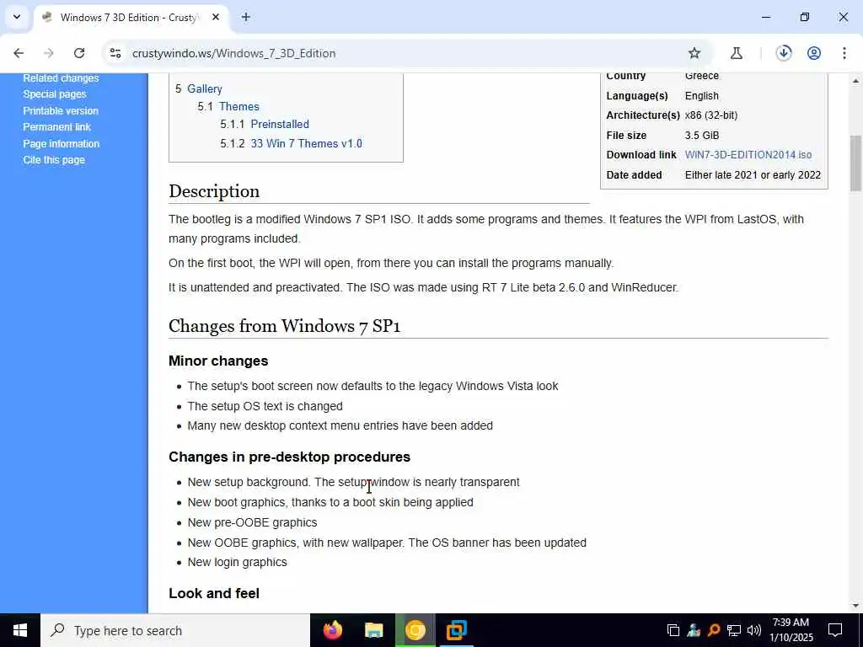The image size is (863, 647).
Task: Open Chrome three-dot menu
Action: 844,53
